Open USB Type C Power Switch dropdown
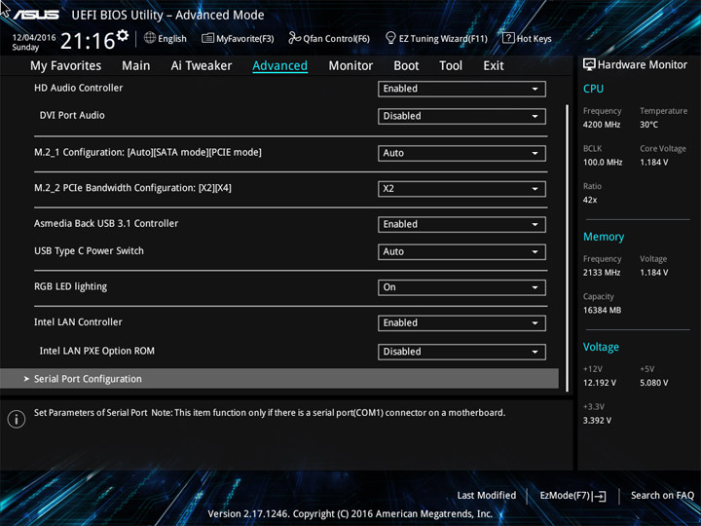The image size is (701, 526). point(461,252)
